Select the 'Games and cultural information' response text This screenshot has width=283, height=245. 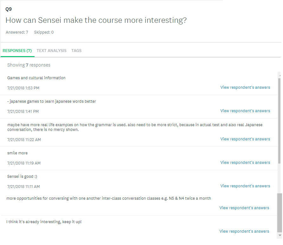pyautogui.click(x=36, y=78)
